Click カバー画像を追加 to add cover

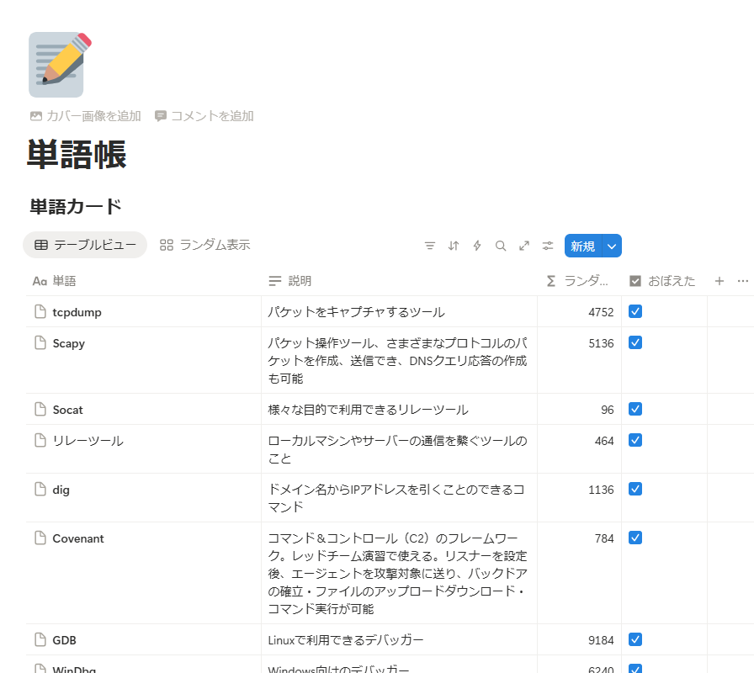pos(86,116)
